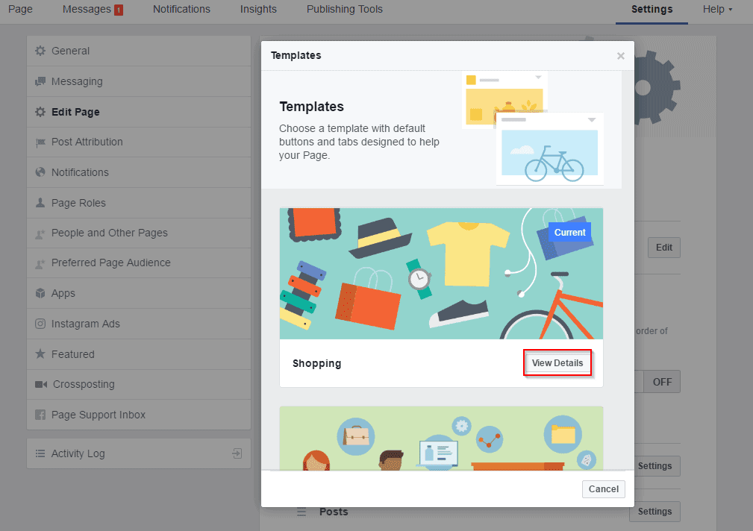Switch to the Settings tab

[x=651, y=10]
